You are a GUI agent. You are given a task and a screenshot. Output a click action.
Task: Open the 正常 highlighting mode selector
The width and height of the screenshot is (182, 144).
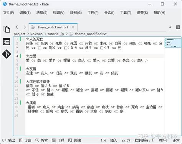pyautogui.click(x=176, y=141)
